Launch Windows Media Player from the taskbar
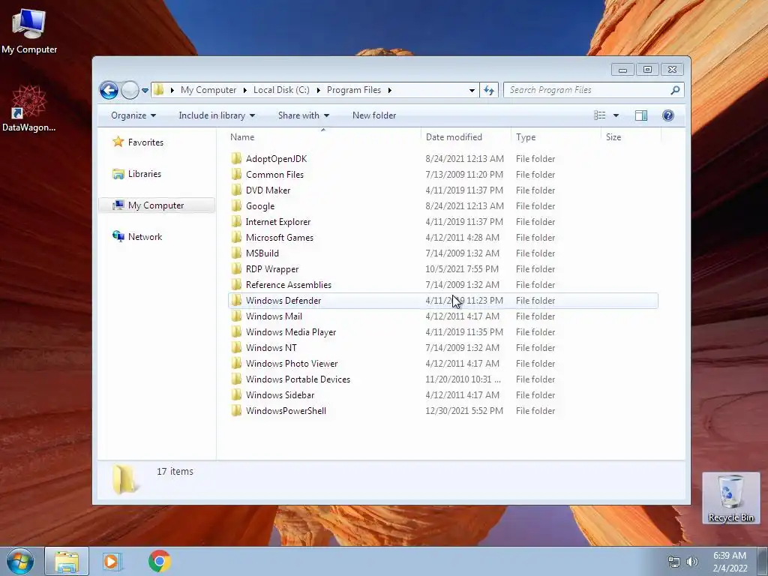Image resolution: width=768 pixels, height=576 pixels. pyautogui.click(x=112, y=562)
